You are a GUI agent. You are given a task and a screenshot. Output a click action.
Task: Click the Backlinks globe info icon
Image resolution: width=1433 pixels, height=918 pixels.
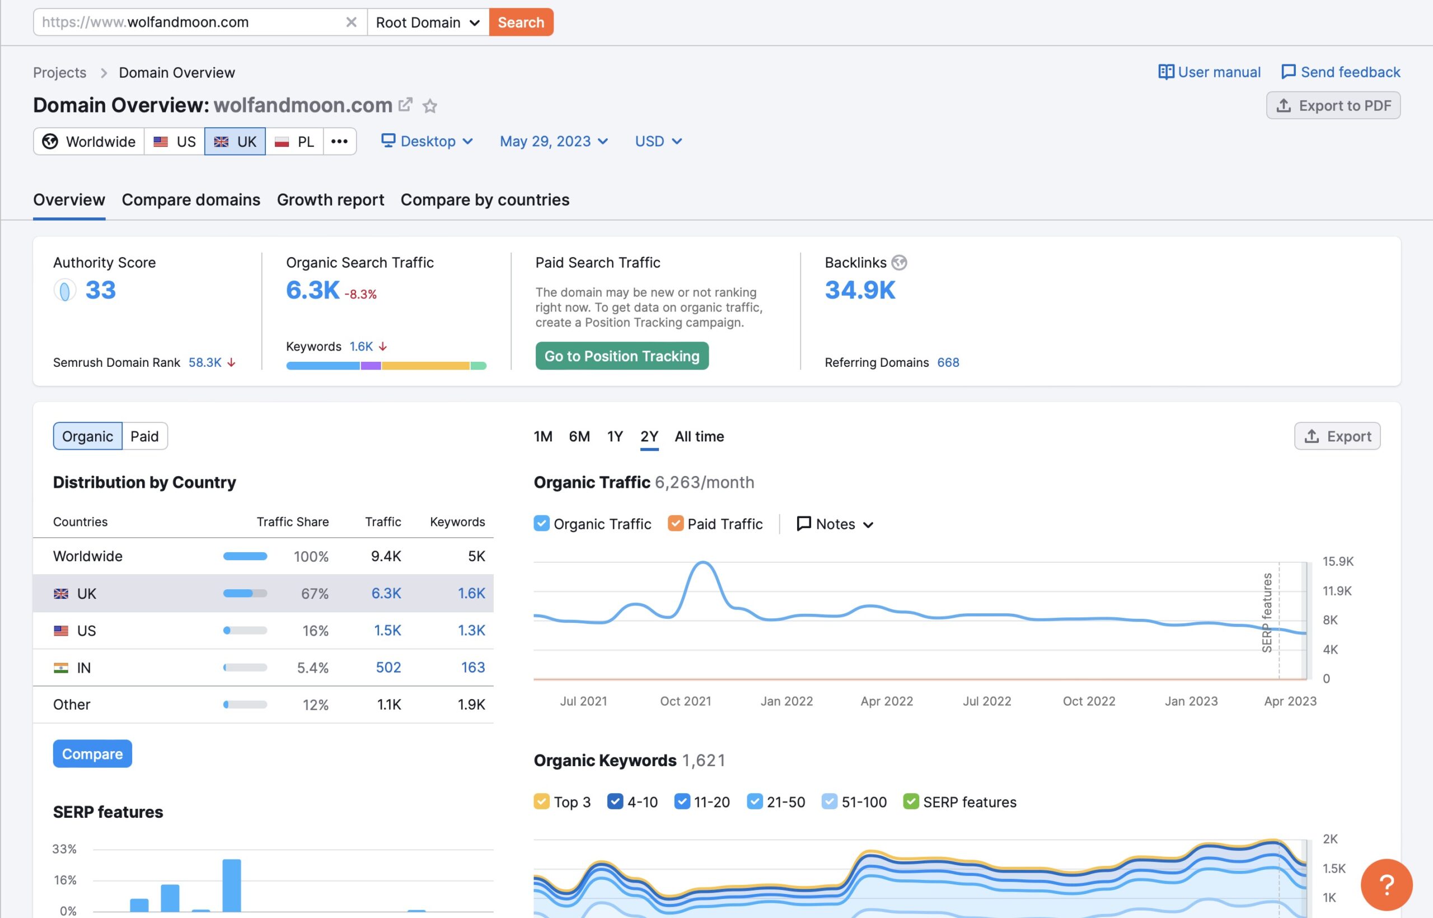(899, 262)
